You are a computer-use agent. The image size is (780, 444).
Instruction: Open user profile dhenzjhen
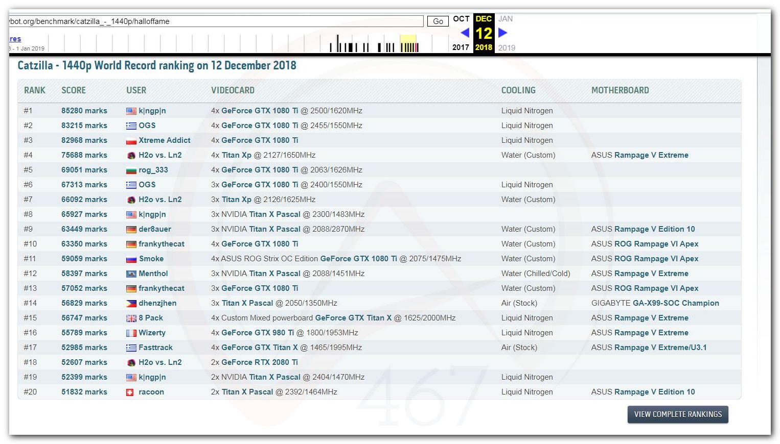[157, 303]
